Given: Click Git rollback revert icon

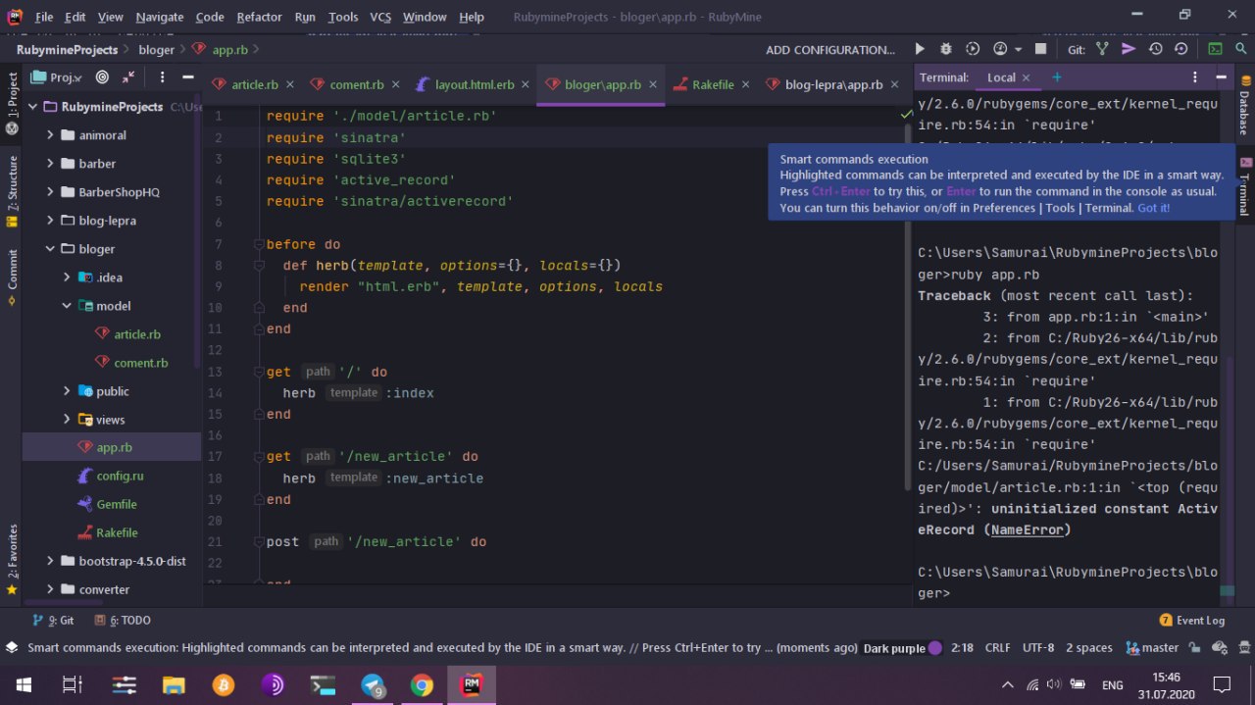Looking at the screenshot, I should (x=1181, y=49).
